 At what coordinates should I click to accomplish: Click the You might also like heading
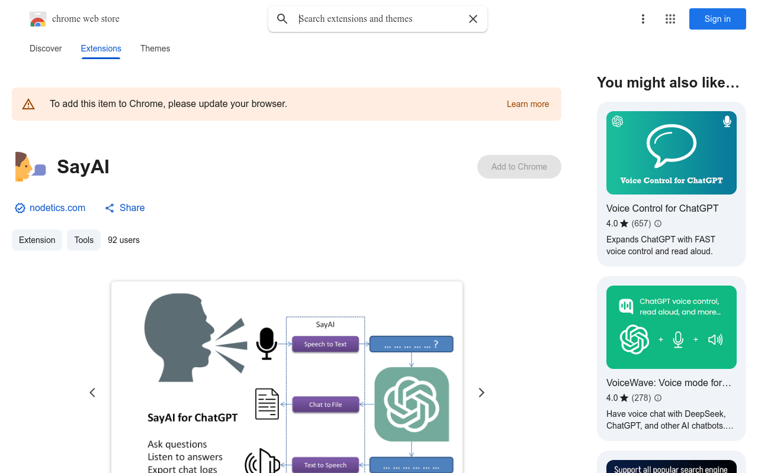pyautogui.click(x=668, y=83)
